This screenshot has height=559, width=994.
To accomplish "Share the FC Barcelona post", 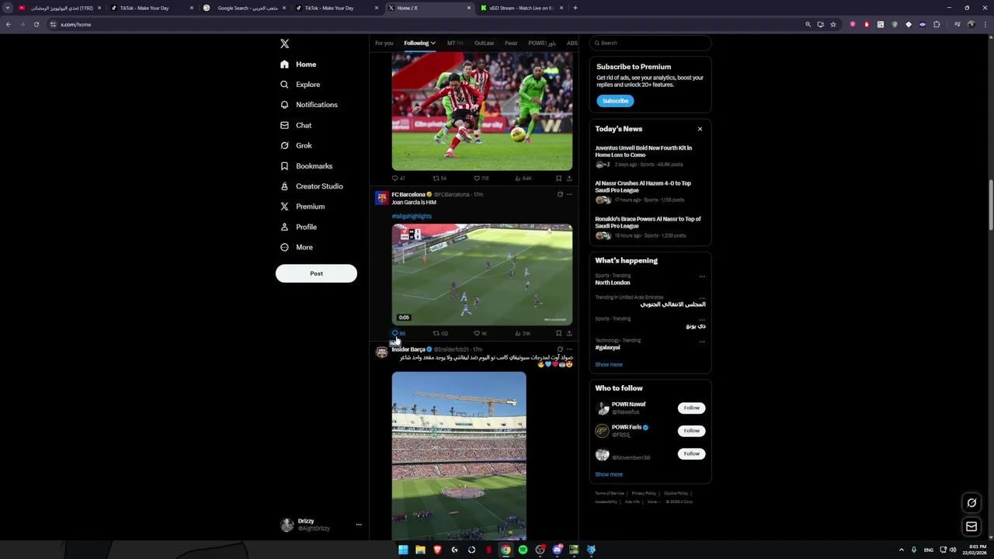I will (569, 333).
